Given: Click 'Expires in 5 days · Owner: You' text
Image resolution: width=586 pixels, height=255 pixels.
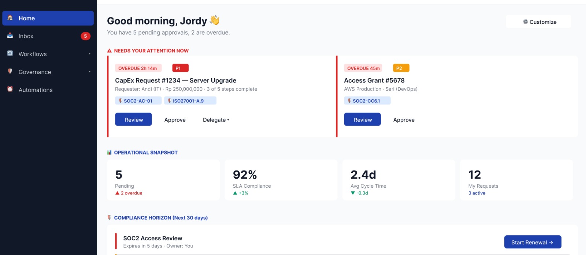Looking at the screenshot, I should (158, 246).
